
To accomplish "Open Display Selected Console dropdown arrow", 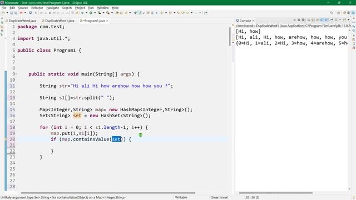I will click(340, 20).
